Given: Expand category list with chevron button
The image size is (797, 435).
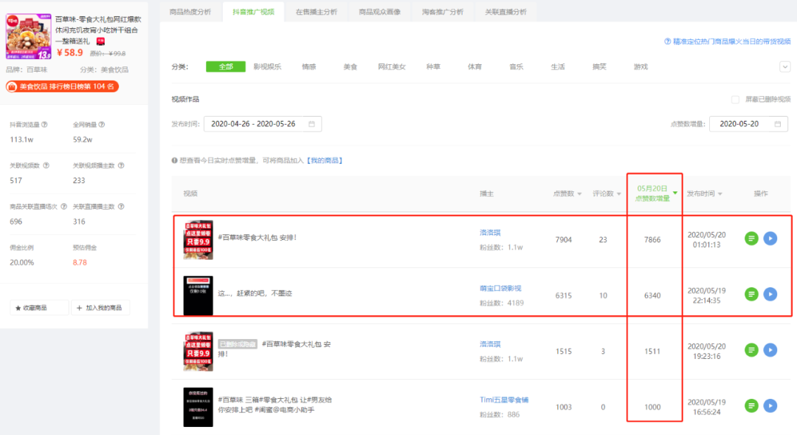Looking at the screenshot, I should pos(784,66).
